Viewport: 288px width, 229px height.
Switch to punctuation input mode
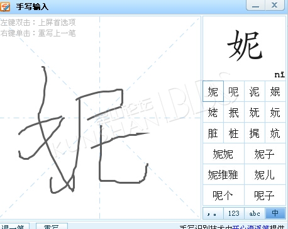click(x=213, y=213)
